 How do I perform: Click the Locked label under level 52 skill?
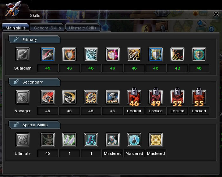(177, 111)
